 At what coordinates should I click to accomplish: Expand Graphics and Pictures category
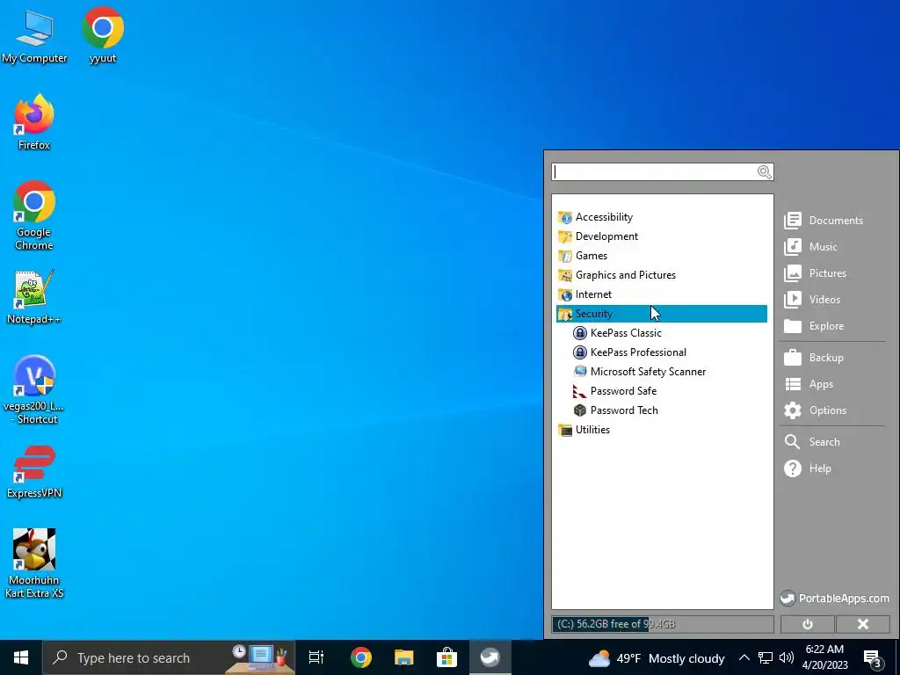click(617, 275)
